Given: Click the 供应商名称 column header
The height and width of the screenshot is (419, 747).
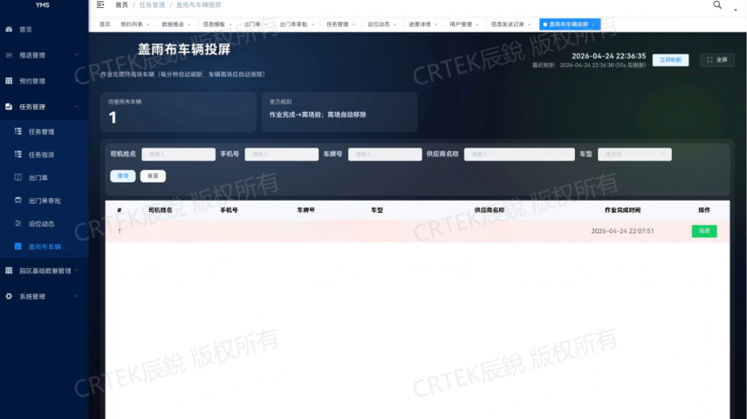Looking at the screenshot, I should coord(490,210).
